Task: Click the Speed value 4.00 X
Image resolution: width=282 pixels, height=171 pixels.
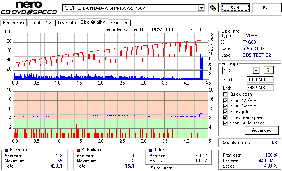Action: 270,166
